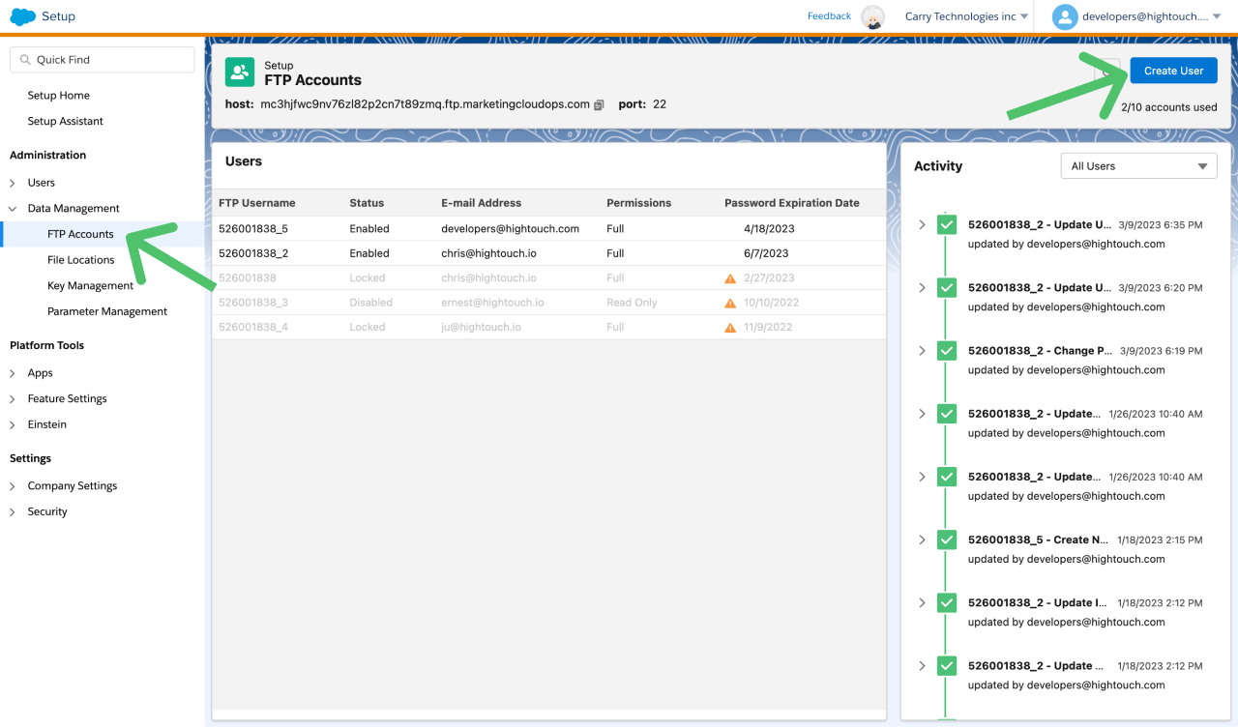Expand the Users section in sidebar
The image size is (1238, 728).
point(13,183)
